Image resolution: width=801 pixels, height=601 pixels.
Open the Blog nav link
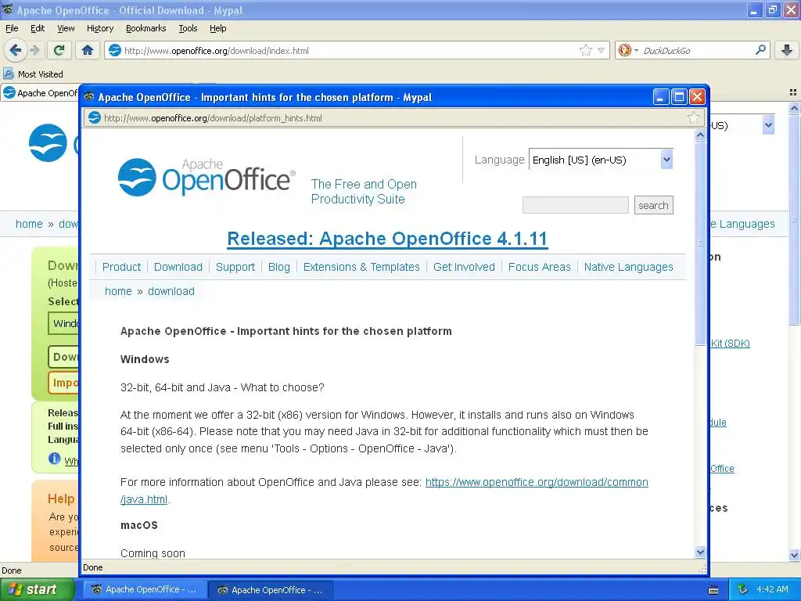(279, 267)
